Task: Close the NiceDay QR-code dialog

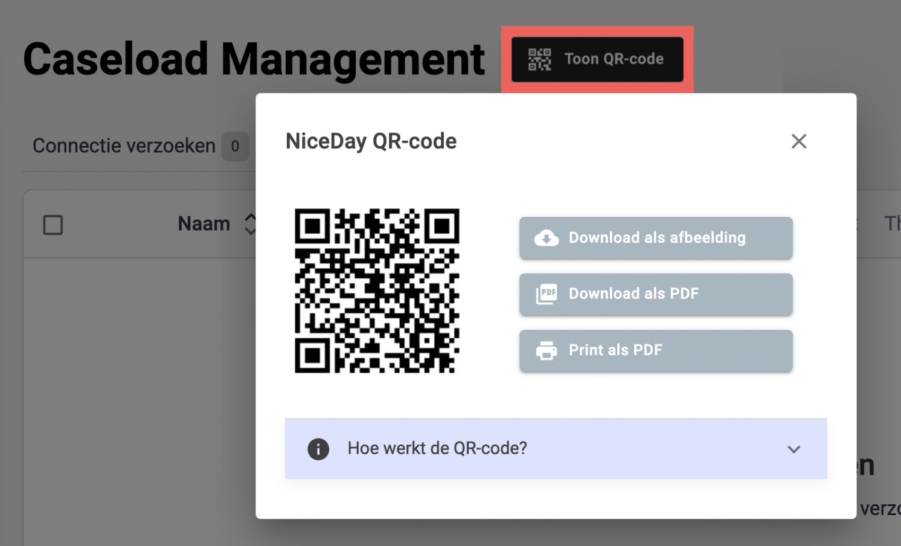Action: click(799, 141)
